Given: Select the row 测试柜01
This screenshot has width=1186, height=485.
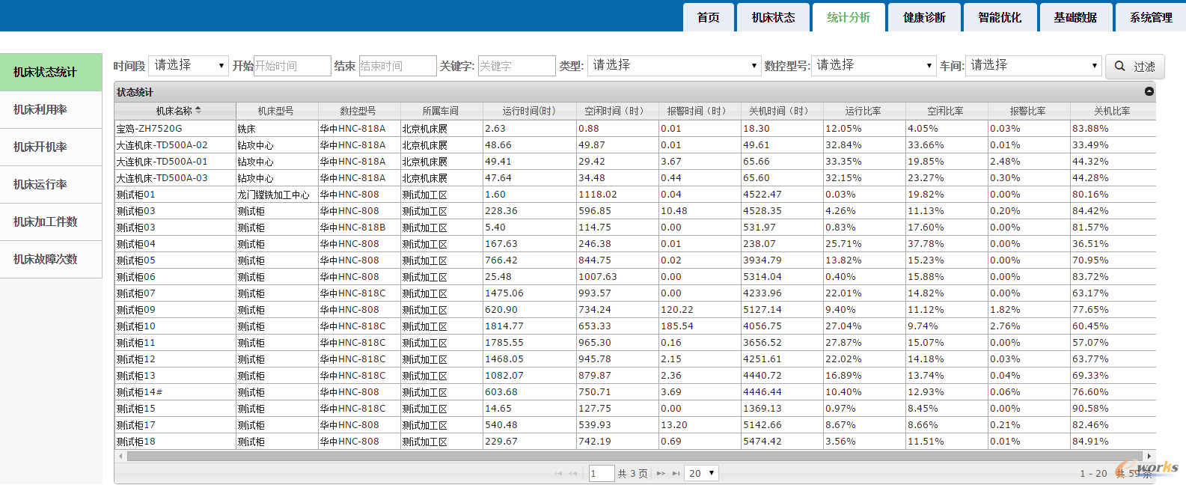Looking at the screenshot, I should point(635,195).
